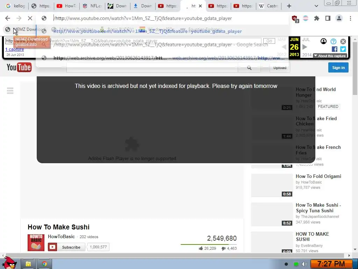358x269 pixels.
Task: Close the active tab with its X
Action: [x=200, y=6]
